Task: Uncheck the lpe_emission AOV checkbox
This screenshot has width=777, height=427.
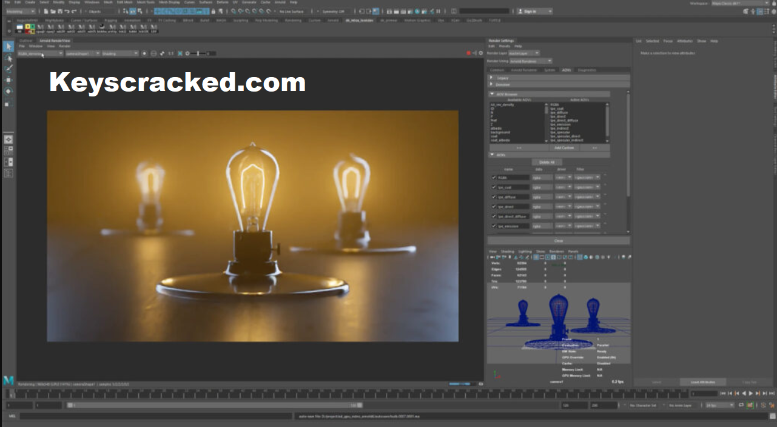Action: coord(494,226)
